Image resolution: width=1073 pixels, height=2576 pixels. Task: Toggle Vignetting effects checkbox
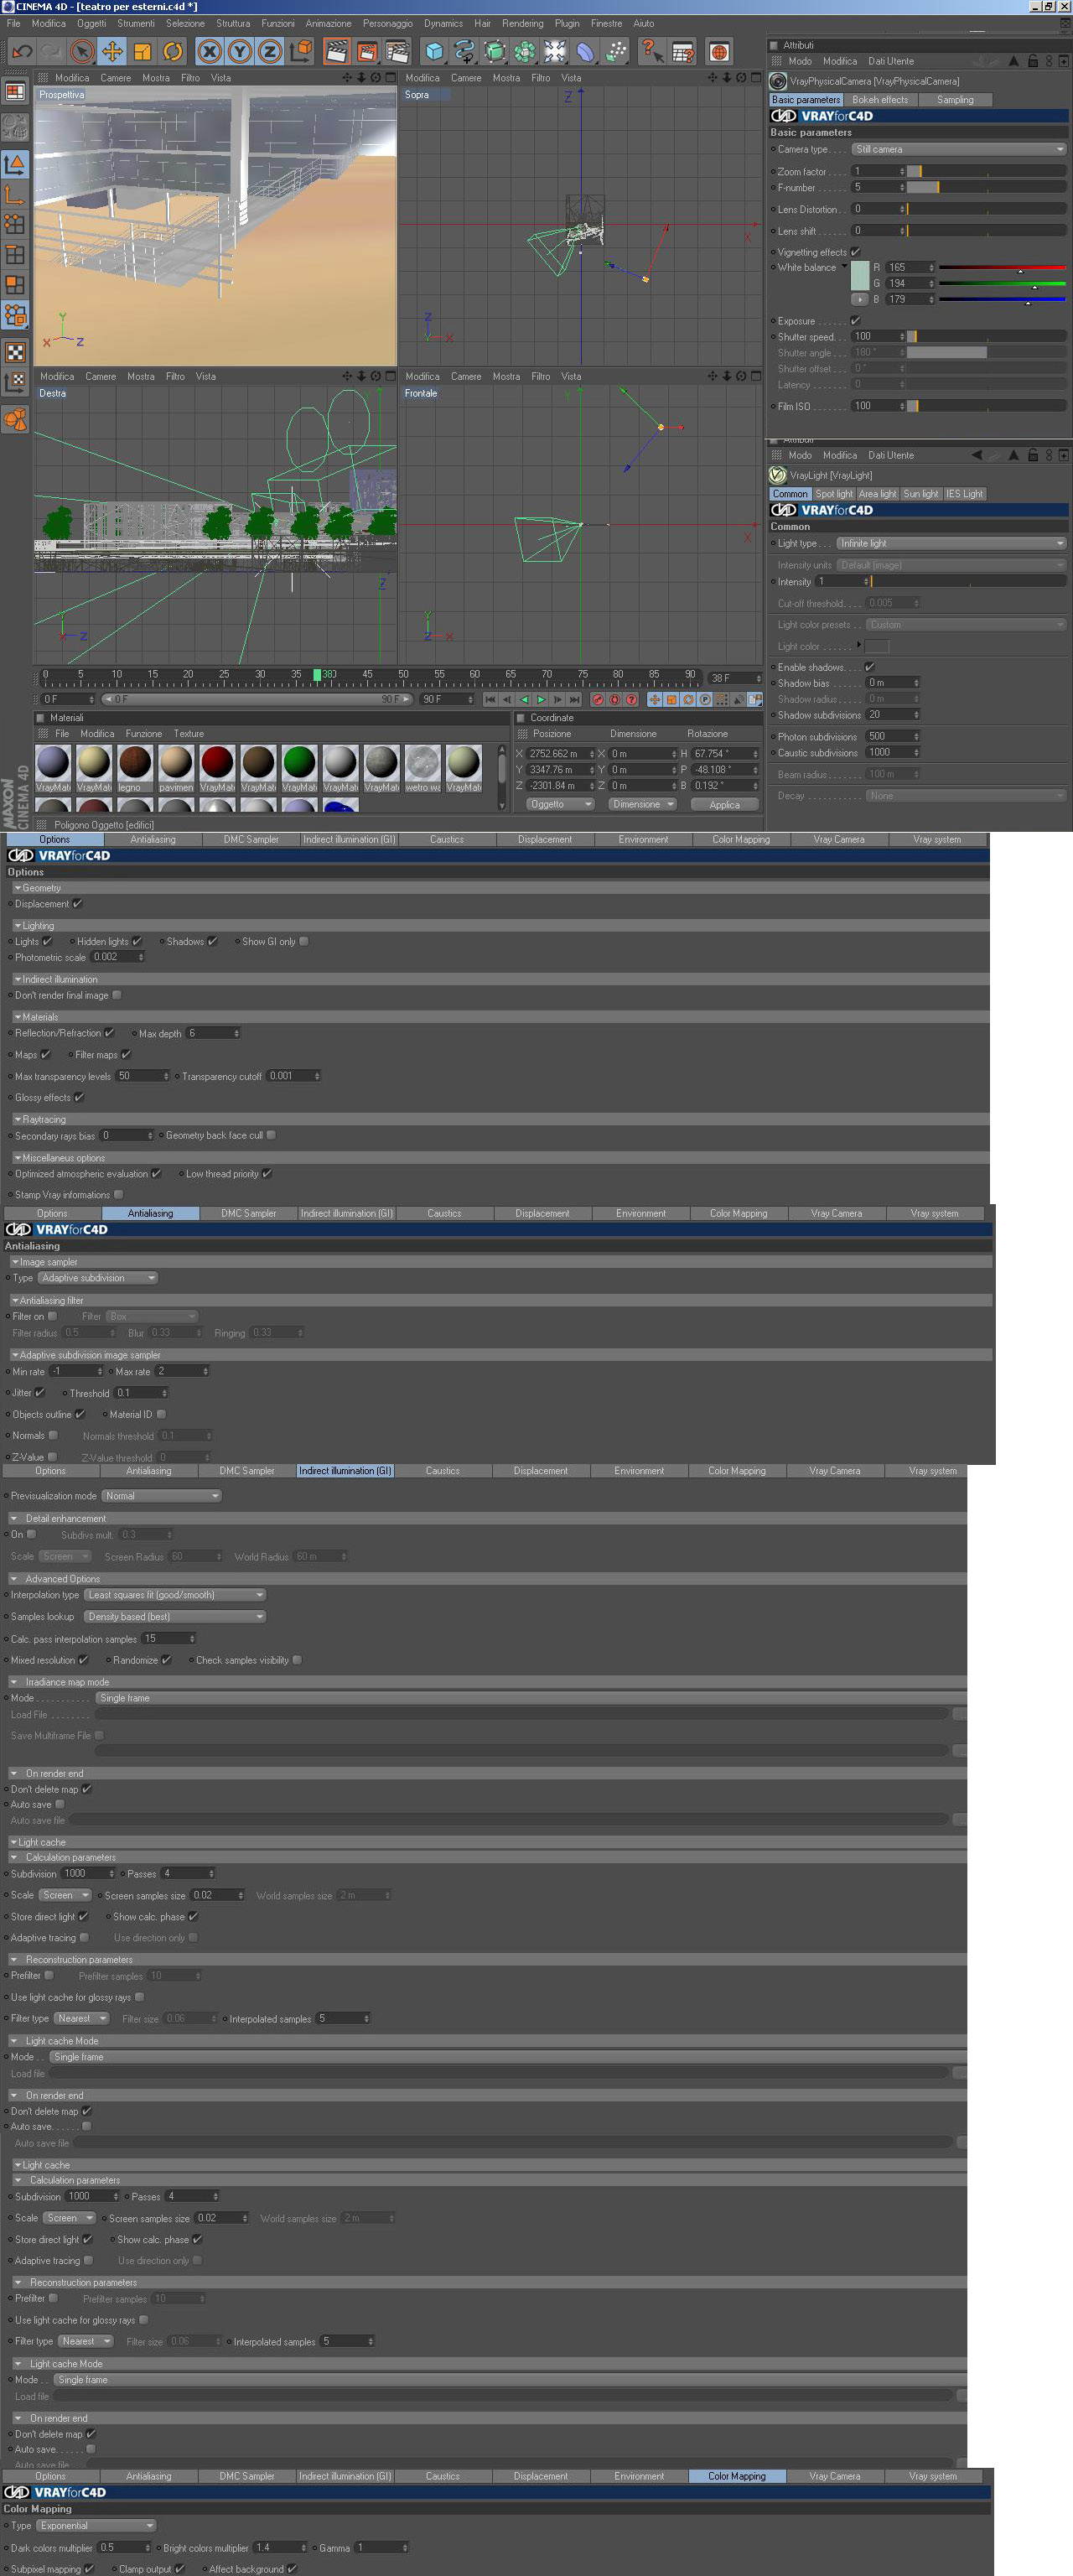855,252
